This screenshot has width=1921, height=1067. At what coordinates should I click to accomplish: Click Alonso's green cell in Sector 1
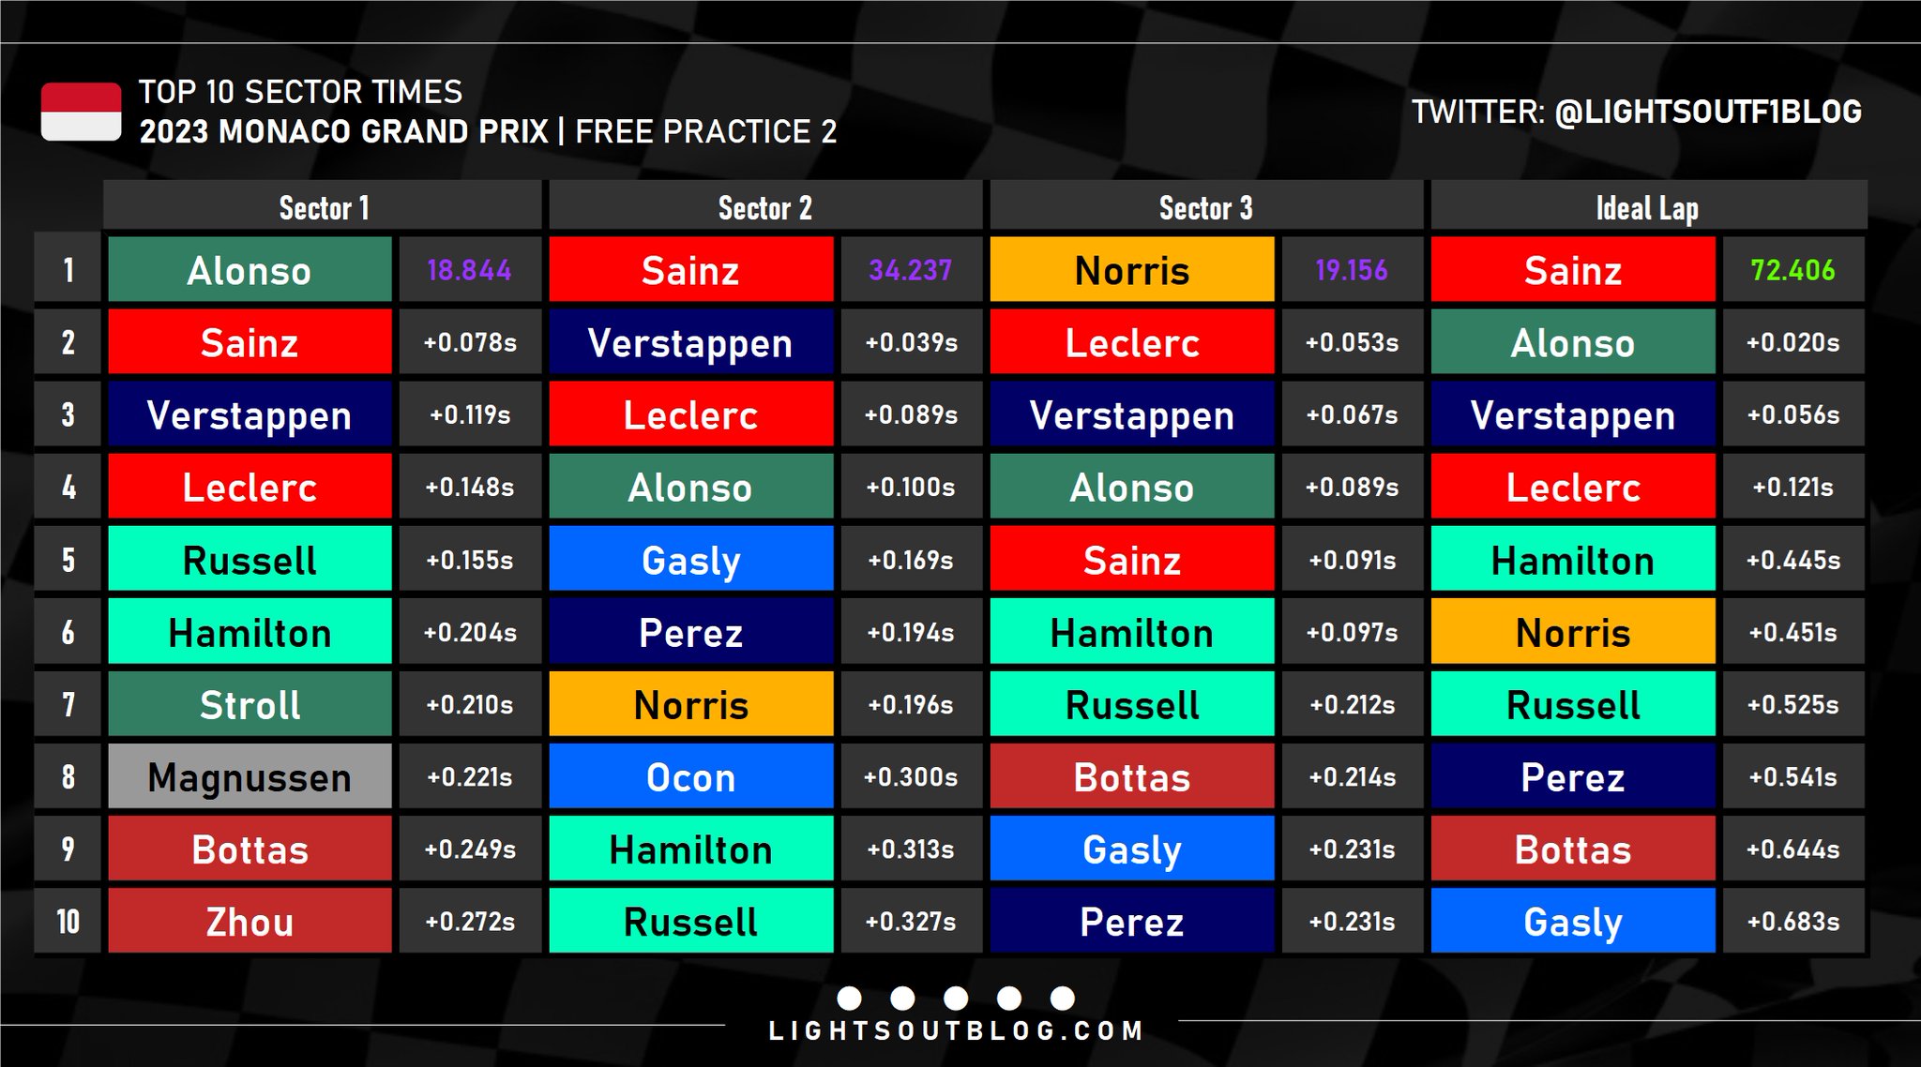(x=250, y=270)
